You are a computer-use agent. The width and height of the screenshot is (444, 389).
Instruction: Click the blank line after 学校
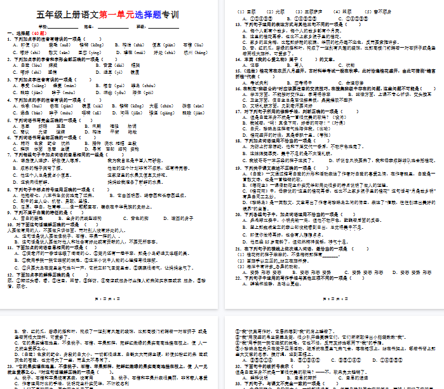coord(61,27)
